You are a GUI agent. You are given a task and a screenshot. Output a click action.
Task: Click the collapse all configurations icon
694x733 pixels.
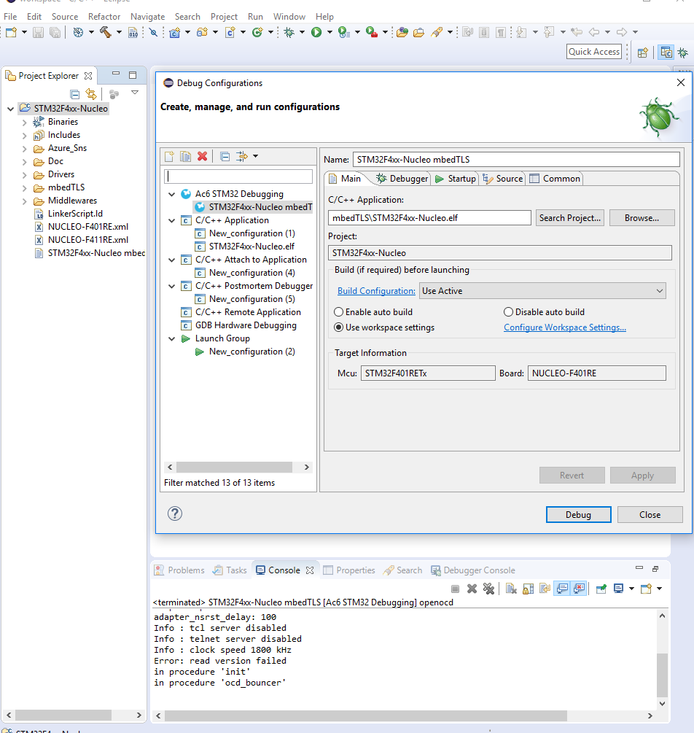(225, 156)
